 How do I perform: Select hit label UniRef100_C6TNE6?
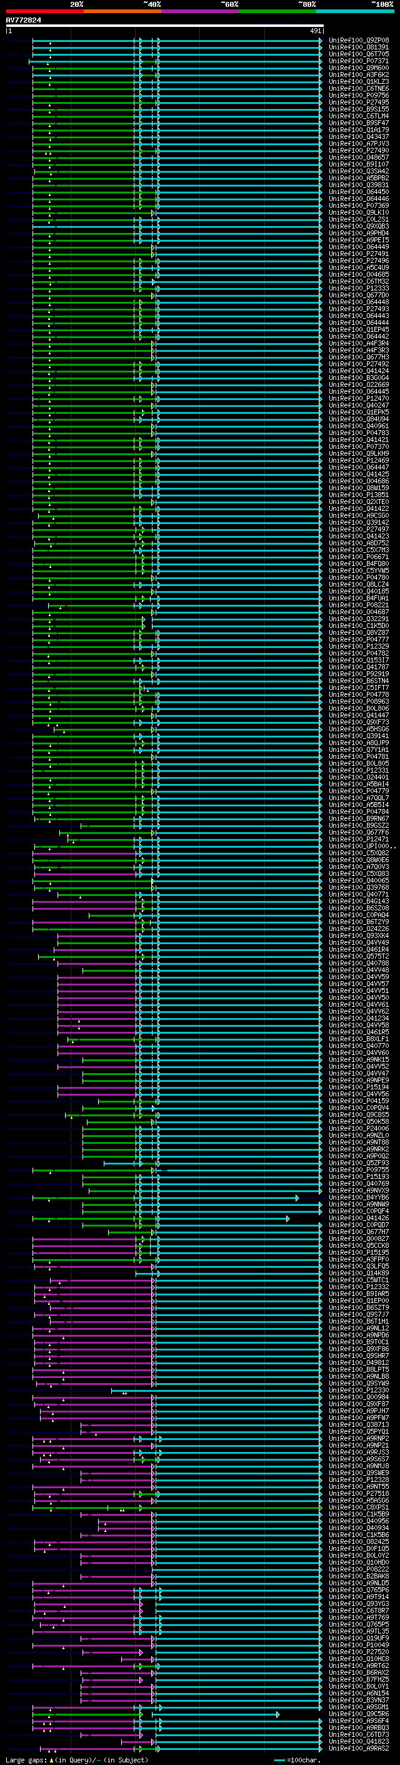tap(359, 88)
